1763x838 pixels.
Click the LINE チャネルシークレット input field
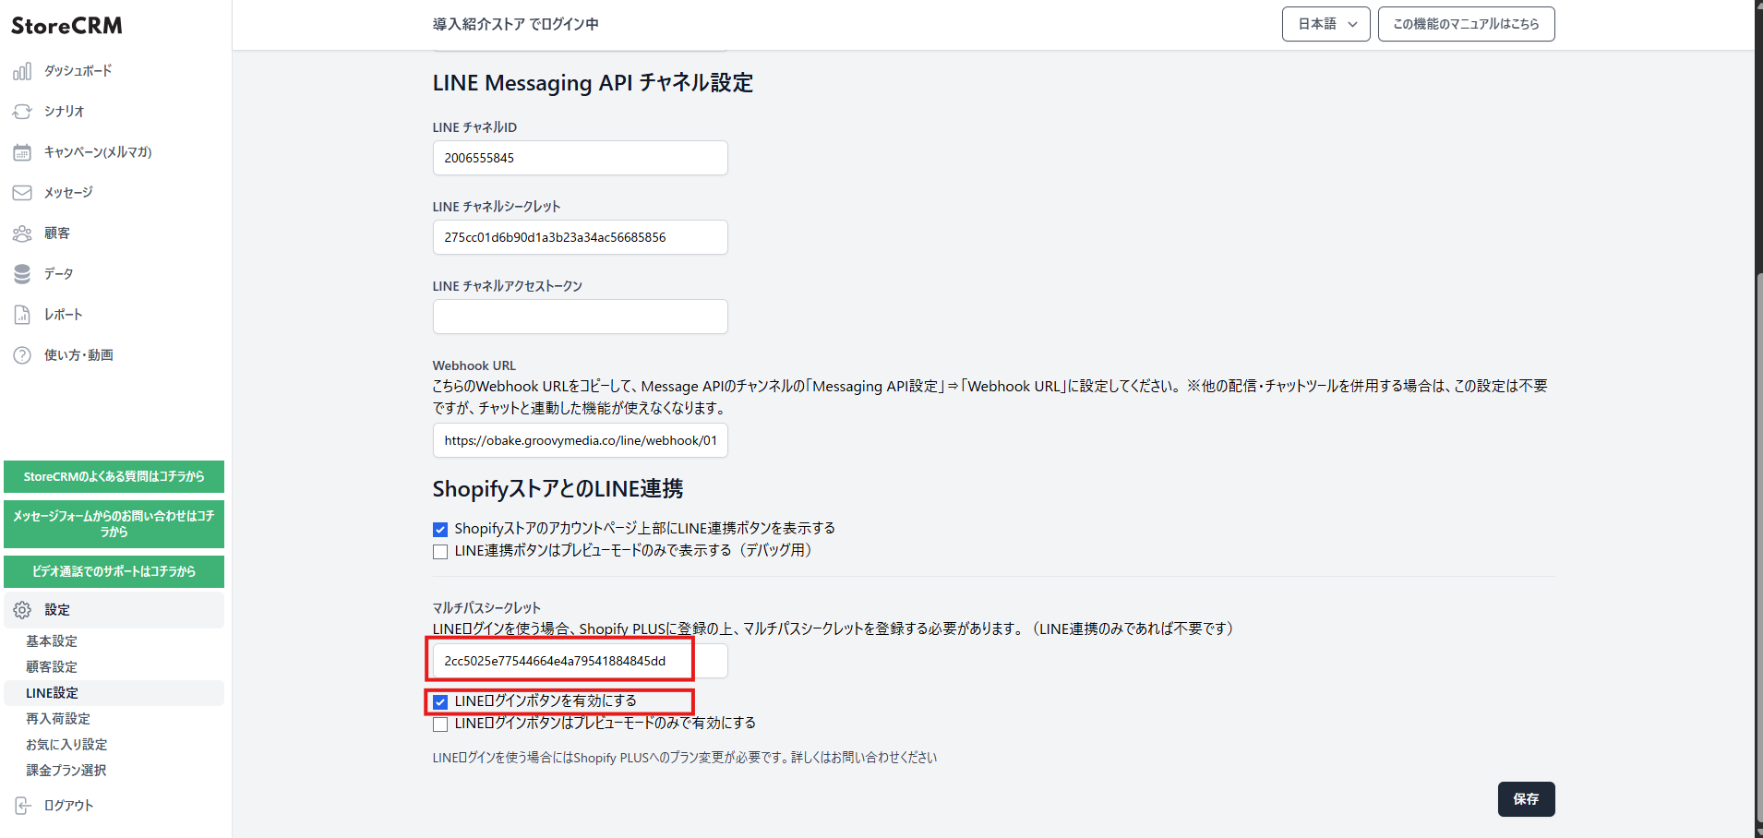[x=580, y=237]
